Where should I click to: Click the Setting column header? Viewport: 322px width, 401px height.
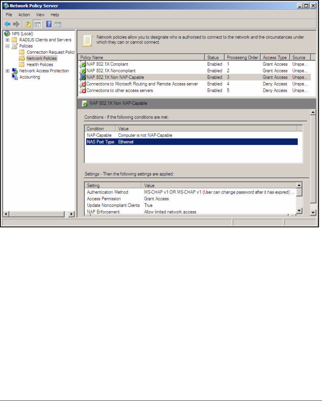point(113,186)
